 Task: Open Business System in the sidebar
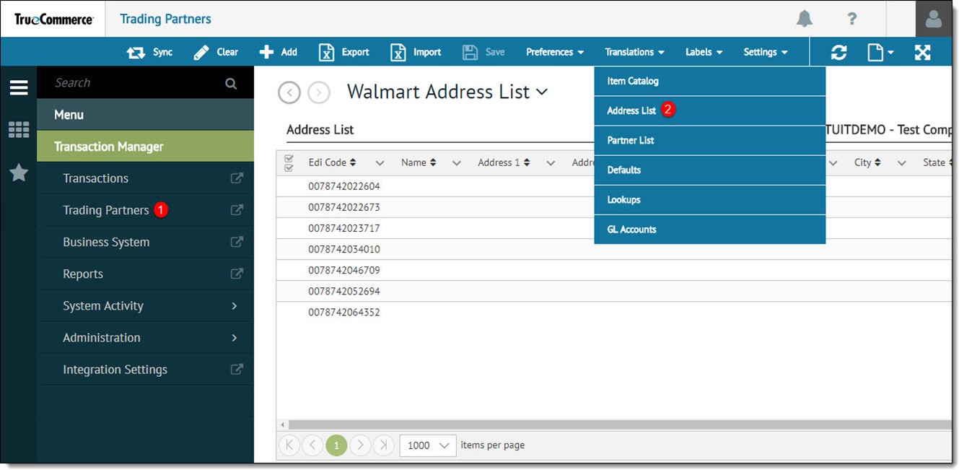pyautogui.click(x=106, y=242)
